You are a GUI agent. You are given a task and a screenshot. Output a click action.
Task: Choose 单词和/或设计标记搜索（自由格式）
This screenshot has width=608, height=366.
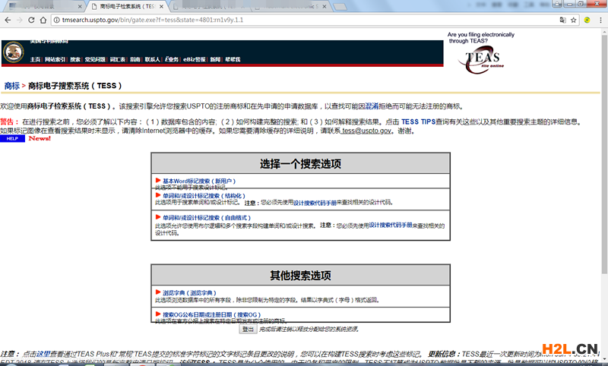click(207, 218)
